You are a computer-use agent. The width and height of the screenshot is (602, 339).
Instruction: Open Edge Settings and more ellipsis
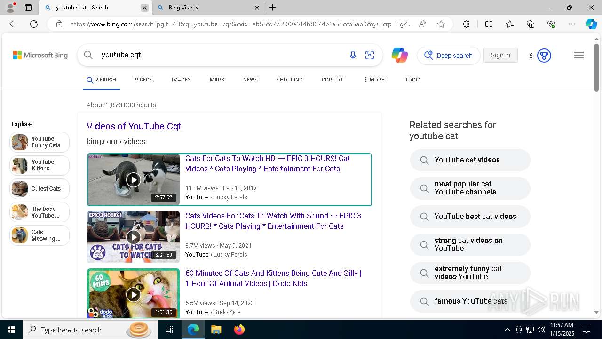click(x=572, y=24)
